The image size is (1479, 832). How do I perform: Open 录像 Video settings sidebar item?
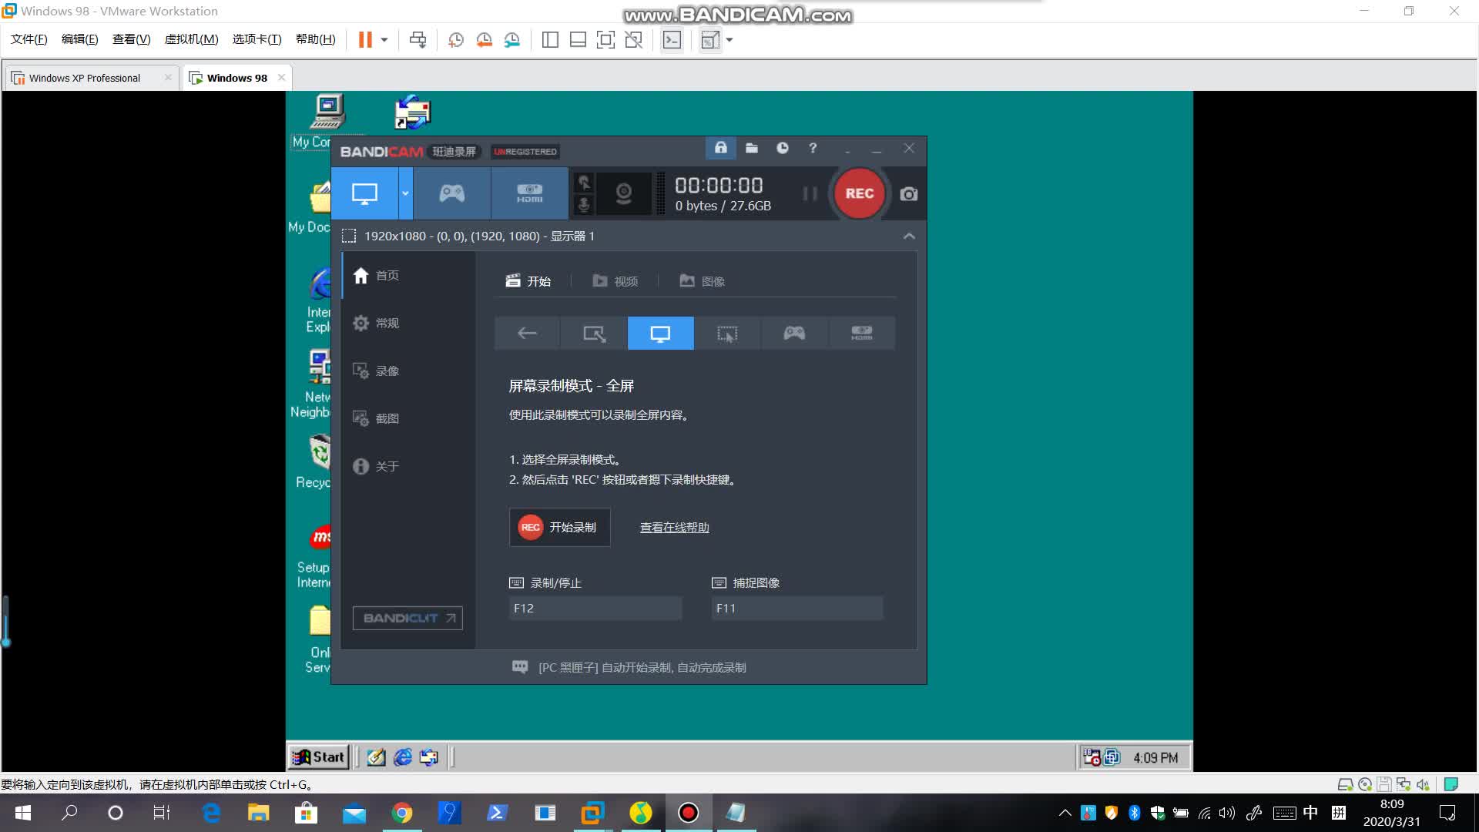coord(408,371)
